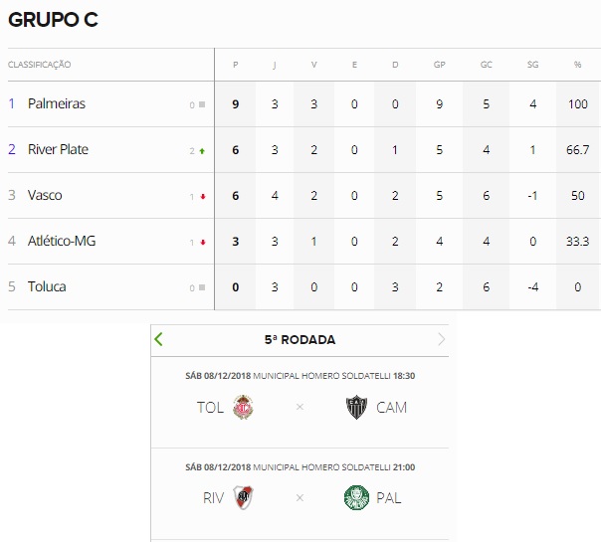Select Vasco in the standings

(x=45, y=195)
